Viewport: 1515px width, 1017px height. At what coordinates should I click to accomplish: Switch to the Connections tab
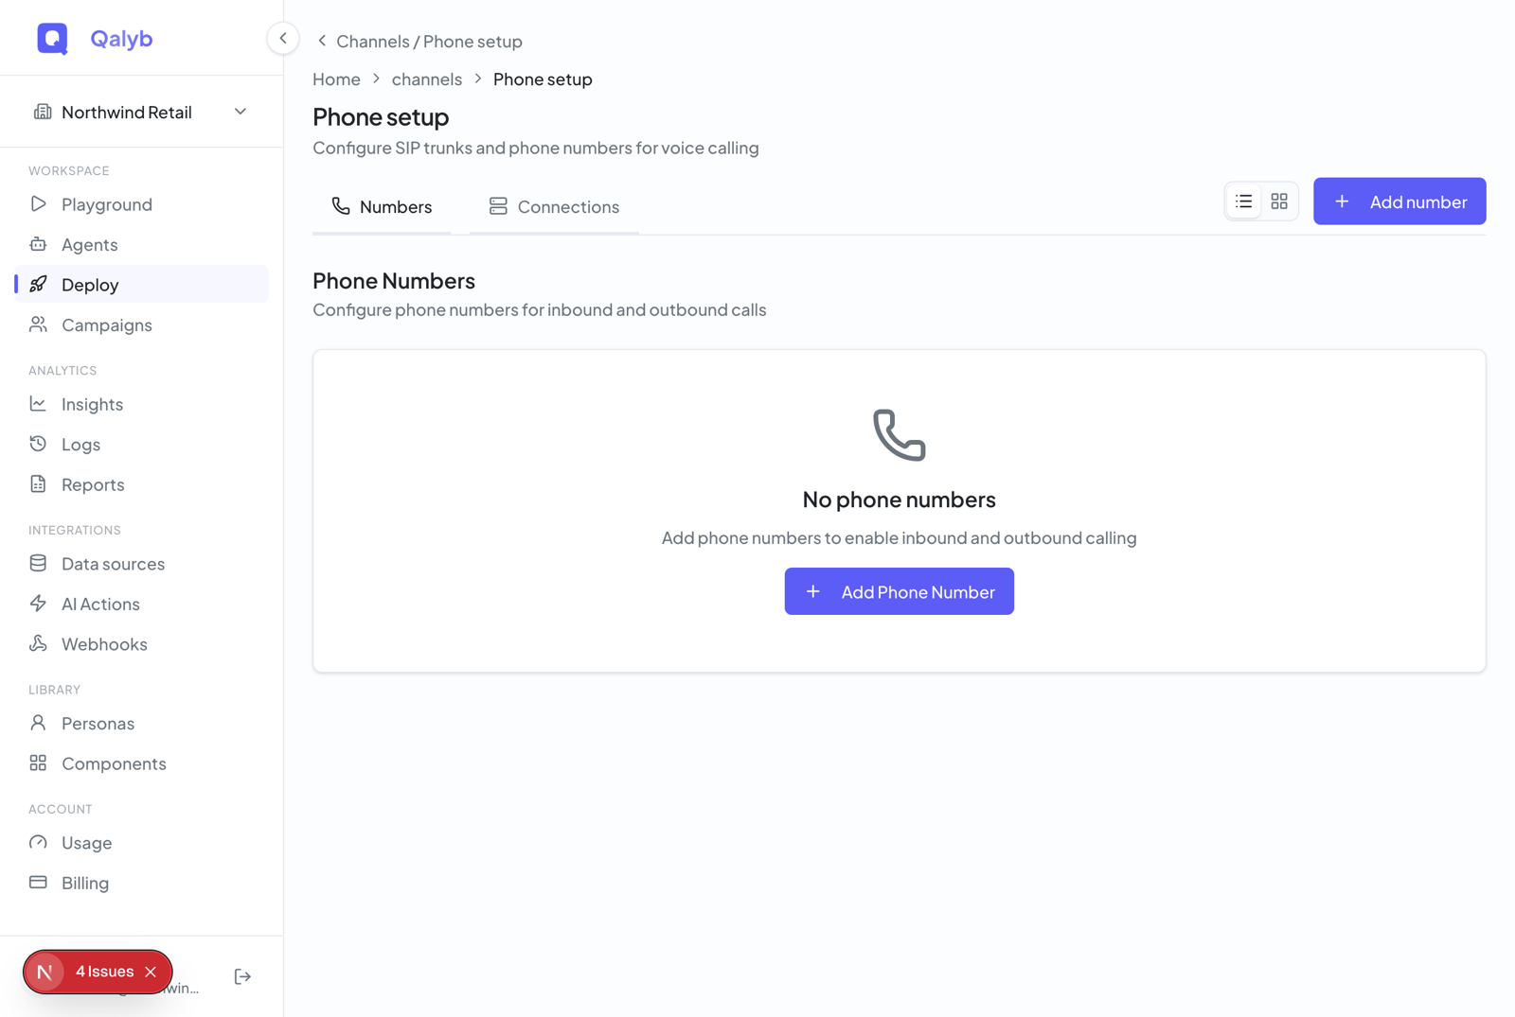[x=554, y=206]
